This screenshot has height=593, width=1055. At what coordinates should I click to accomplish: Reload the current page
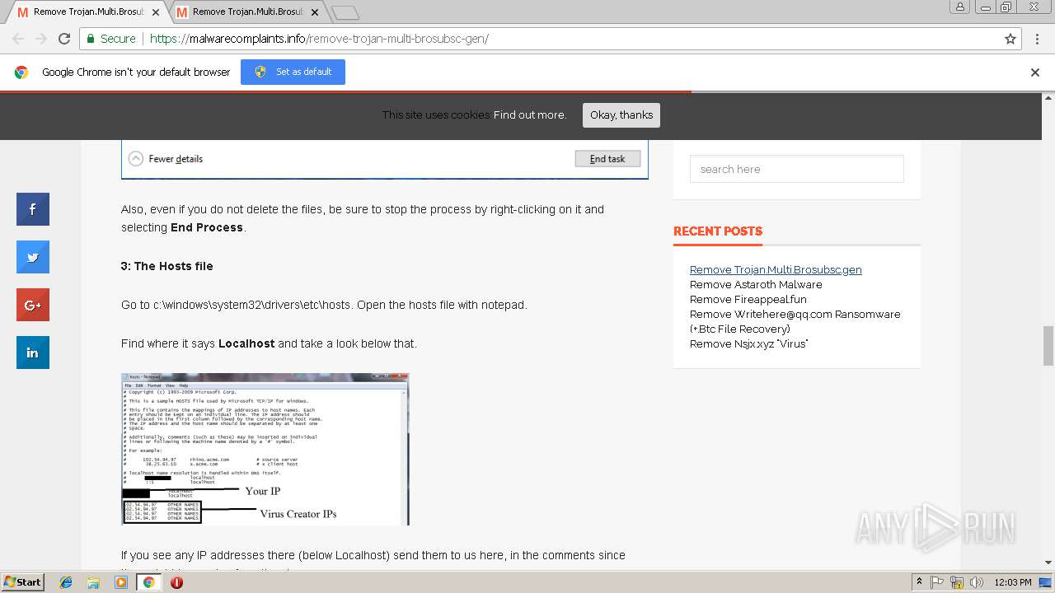tap(64, 39)
